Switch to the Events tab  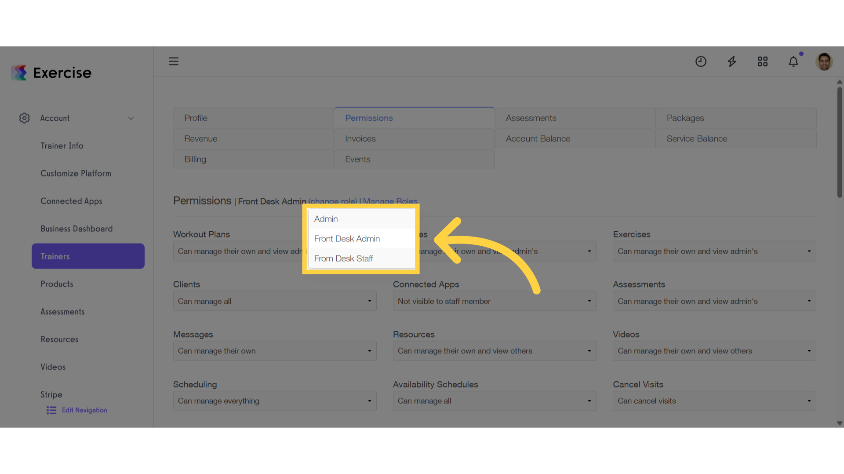click(414, 159)
